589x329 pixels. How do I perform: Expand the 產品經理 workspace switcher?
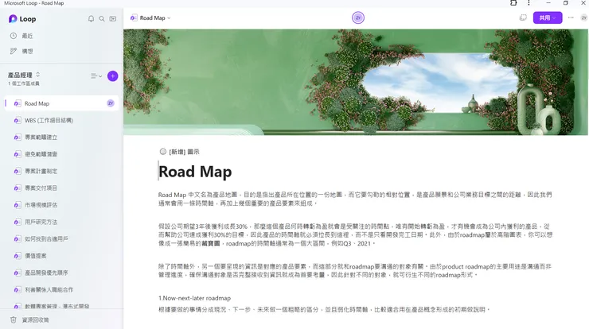pyautogui.click(x=24, y=75)
